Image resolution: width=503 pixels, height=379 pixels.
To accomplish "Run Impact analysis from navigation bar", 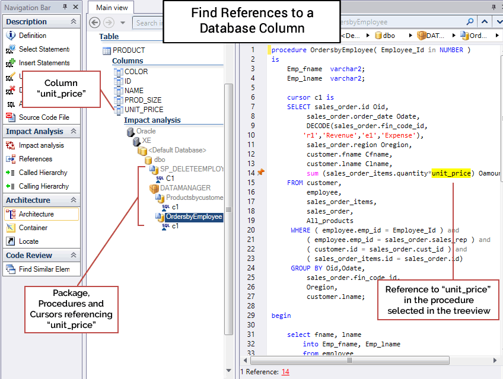I will 41,145.
